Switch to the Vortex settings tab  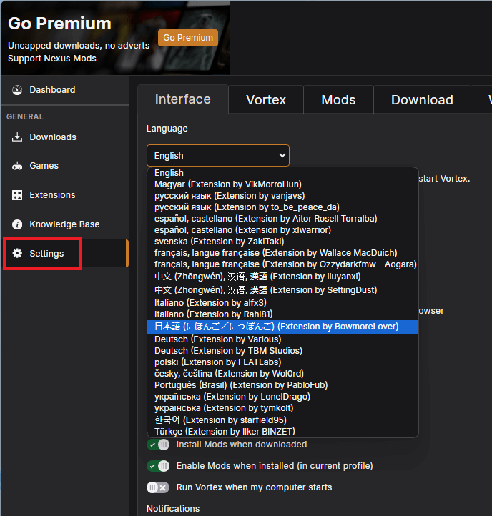click(266, 100)
